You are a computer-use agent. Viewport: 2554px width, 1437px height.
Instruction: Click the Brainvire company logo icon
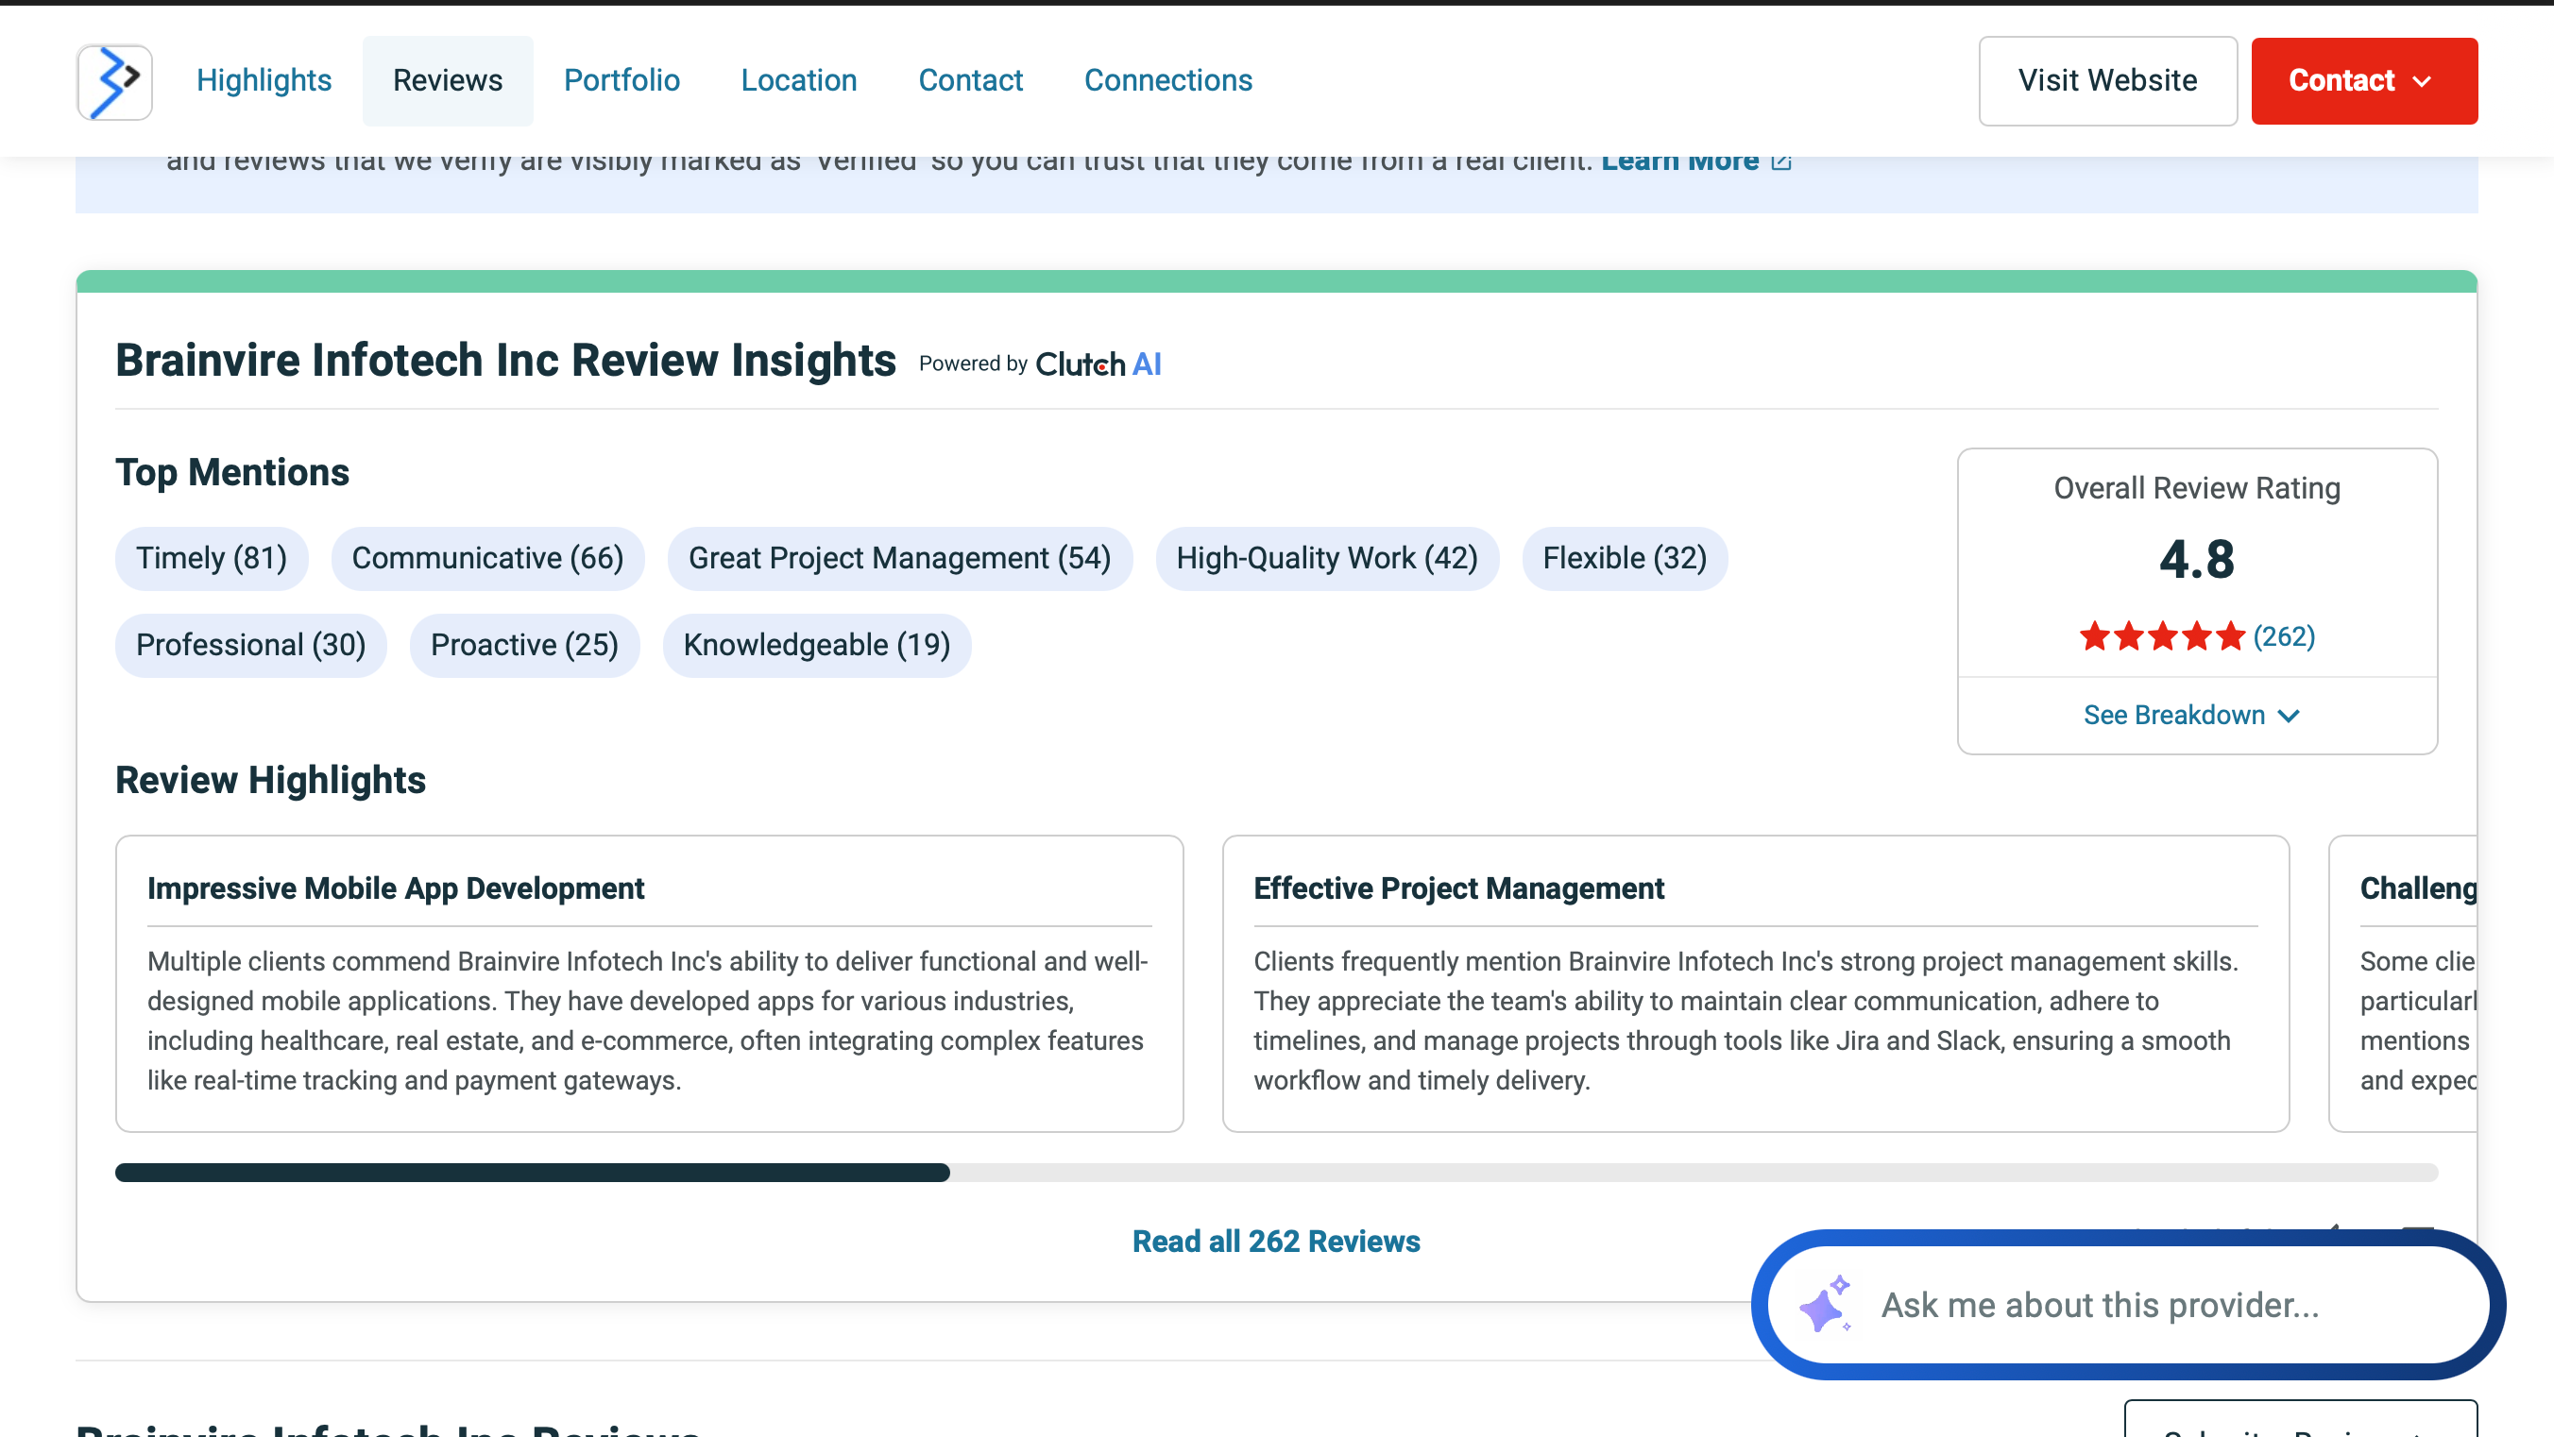[x=114, y=81]
